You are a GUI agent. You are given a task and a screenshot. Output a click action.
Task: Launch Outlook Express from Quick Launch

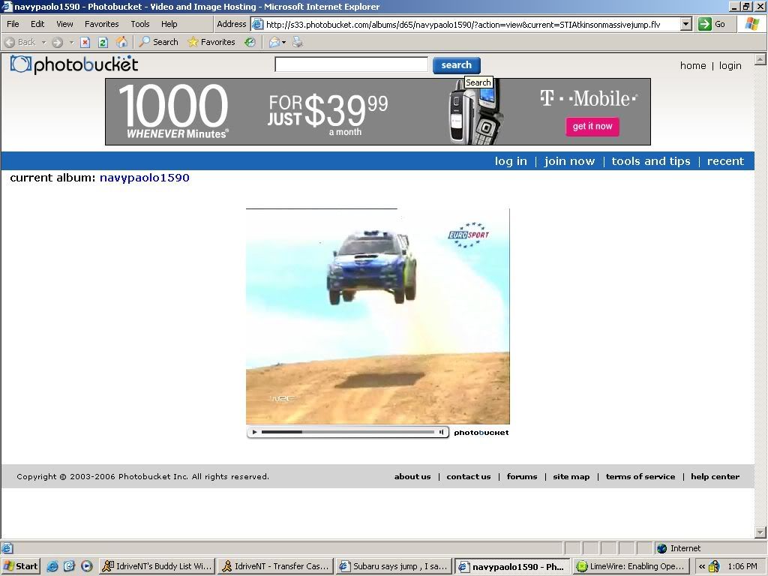69,566
